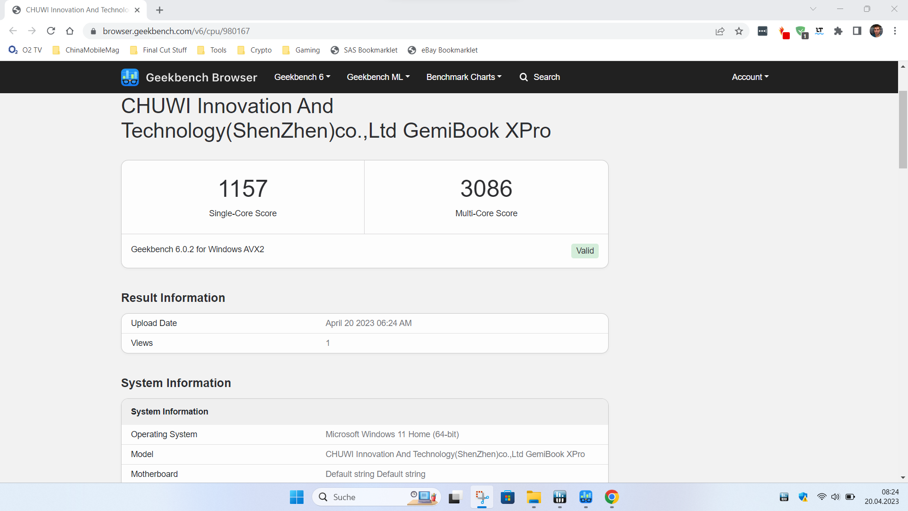Open the Benchmark Charts dropdown
The image size is (908, 511).
(x=464, y=77)
